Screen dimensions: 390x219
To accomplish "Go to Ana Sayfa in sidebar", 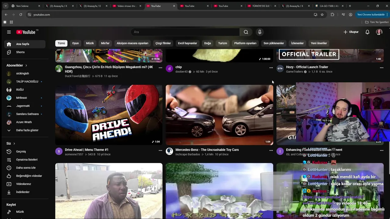I will coord(25,44).
